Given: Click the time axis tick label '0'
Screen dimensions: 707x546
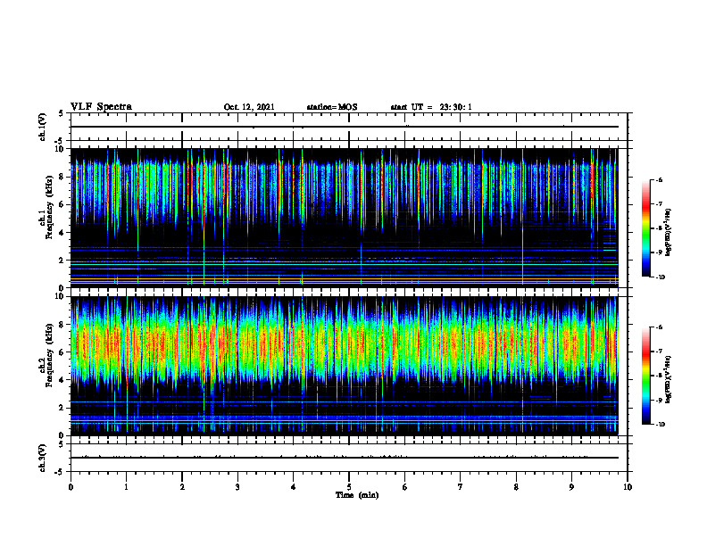Looking at the screenshot, I should 71,487.
